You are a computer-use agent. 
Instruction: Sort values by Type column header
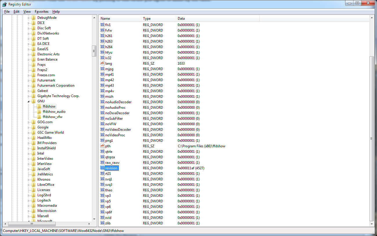[x=158, y=19]
